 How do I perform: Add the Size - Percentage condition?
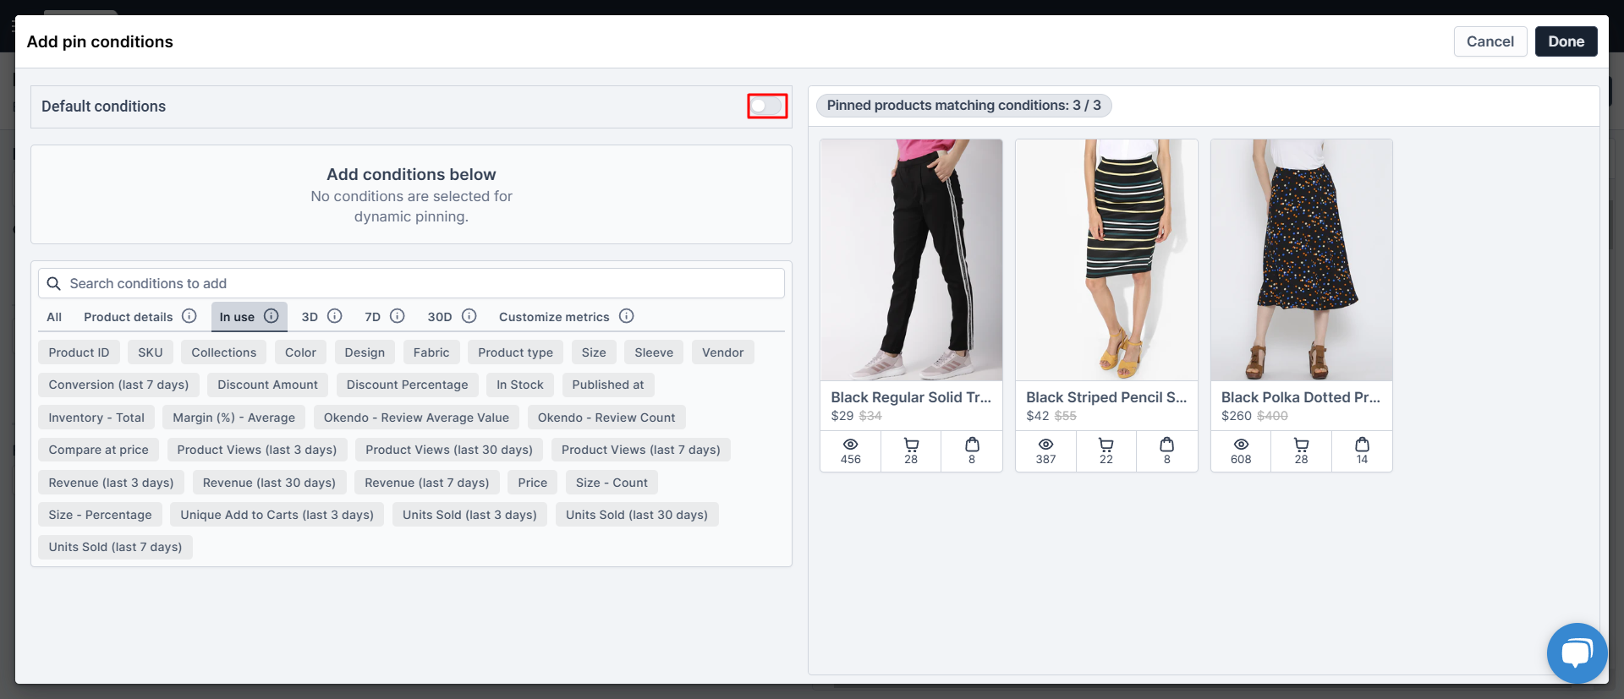100,515
